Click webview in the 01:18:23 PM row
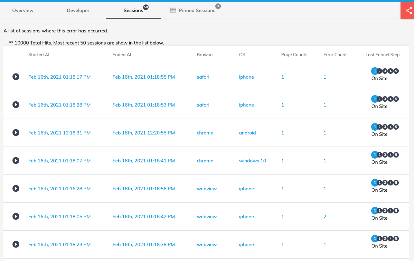Screen dimensions: 414x261 pyautogui.click(x=207, y=244)
